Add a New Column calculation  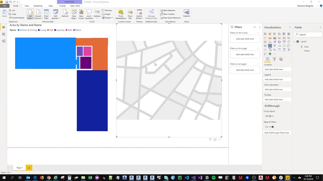[167, 14]
